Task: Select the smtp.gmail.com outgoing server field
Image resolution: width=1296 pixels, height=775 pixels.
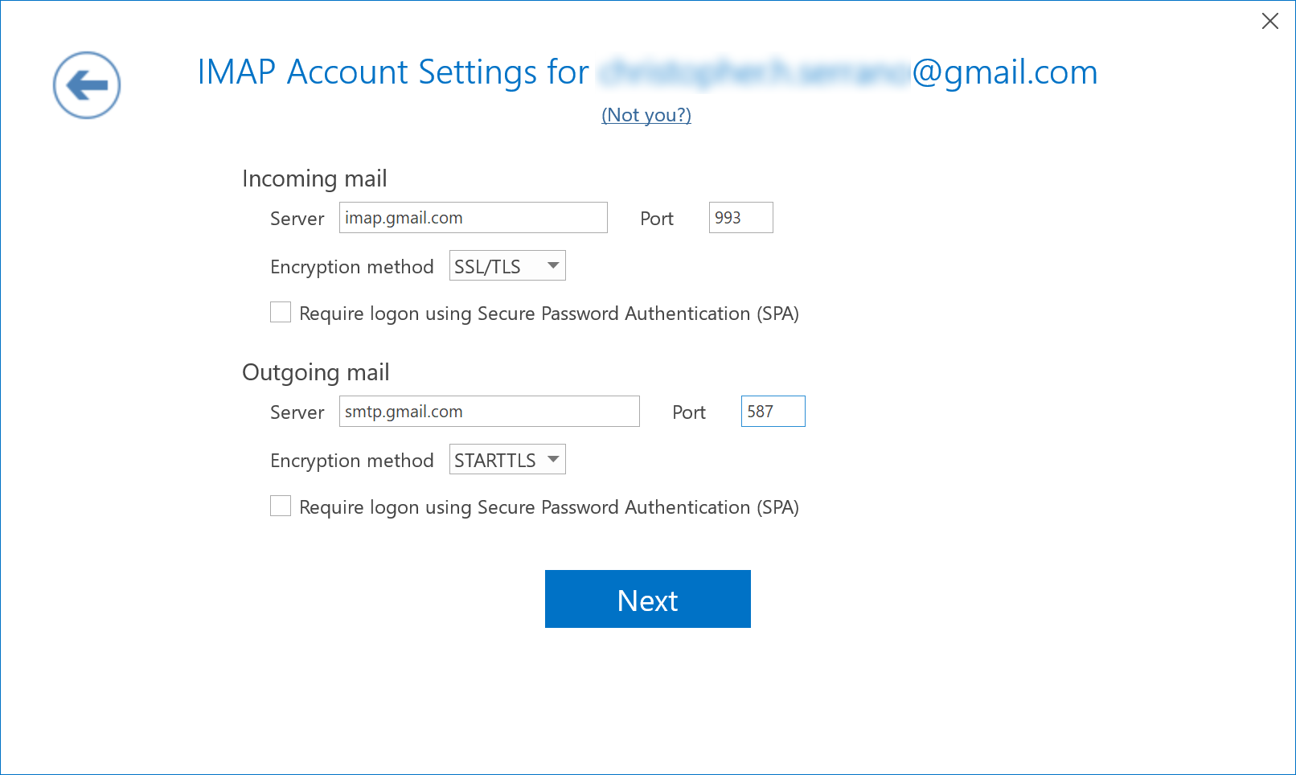Action: pos(490,412)
